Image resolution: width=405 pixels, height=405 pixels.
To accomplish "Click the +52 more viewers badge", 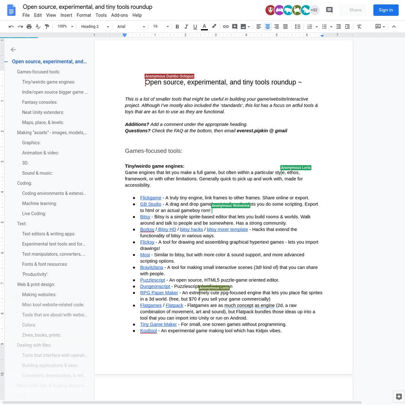I will [314, 10].
